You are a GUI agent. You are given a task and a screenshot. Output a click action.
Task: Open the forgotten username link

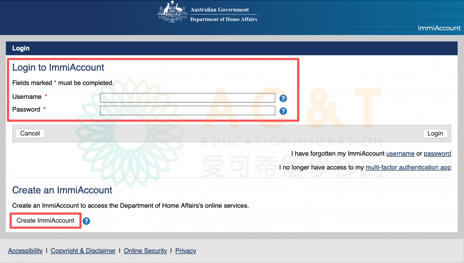click(x=400, y=154)
